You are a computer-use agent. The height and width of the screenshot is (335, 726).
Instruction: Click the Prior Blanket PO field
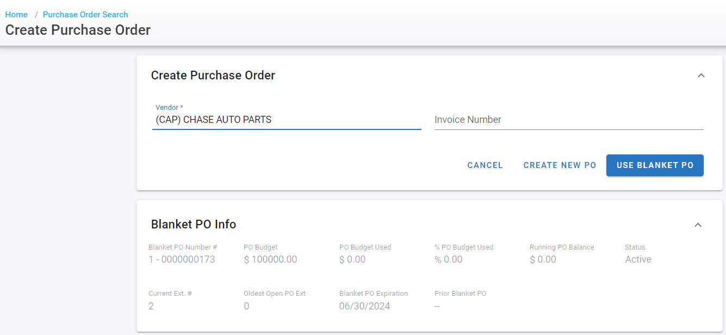pos(437,306)
